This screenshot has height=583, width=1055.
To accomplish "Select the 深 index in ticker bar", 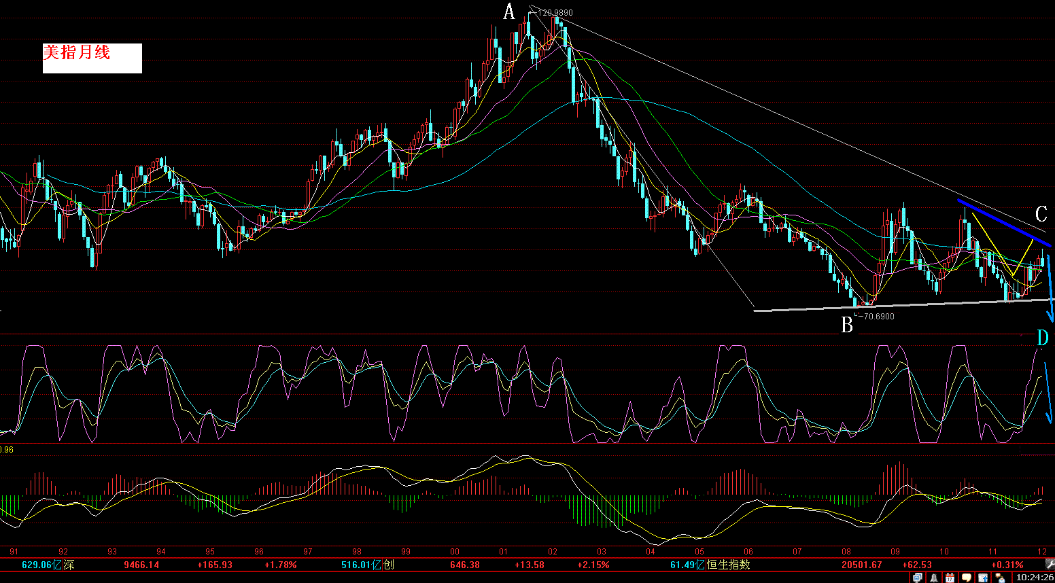I will [x=69, y=565].
